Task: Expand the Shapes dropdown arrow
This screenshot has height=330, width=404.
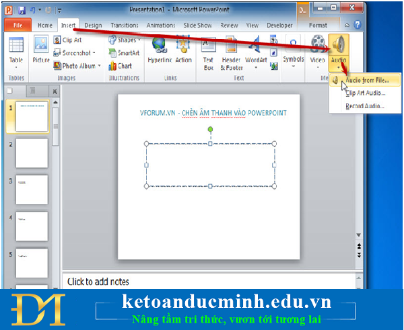Action: pos(139,40)
